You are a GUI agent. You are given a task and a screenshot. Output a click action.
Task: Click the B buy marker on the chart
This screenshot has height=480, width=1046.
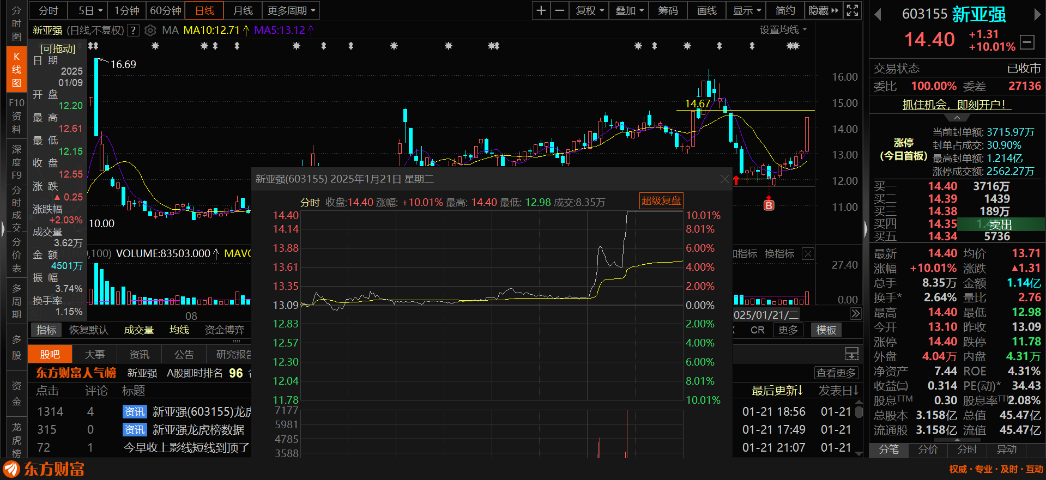point(769,205)
